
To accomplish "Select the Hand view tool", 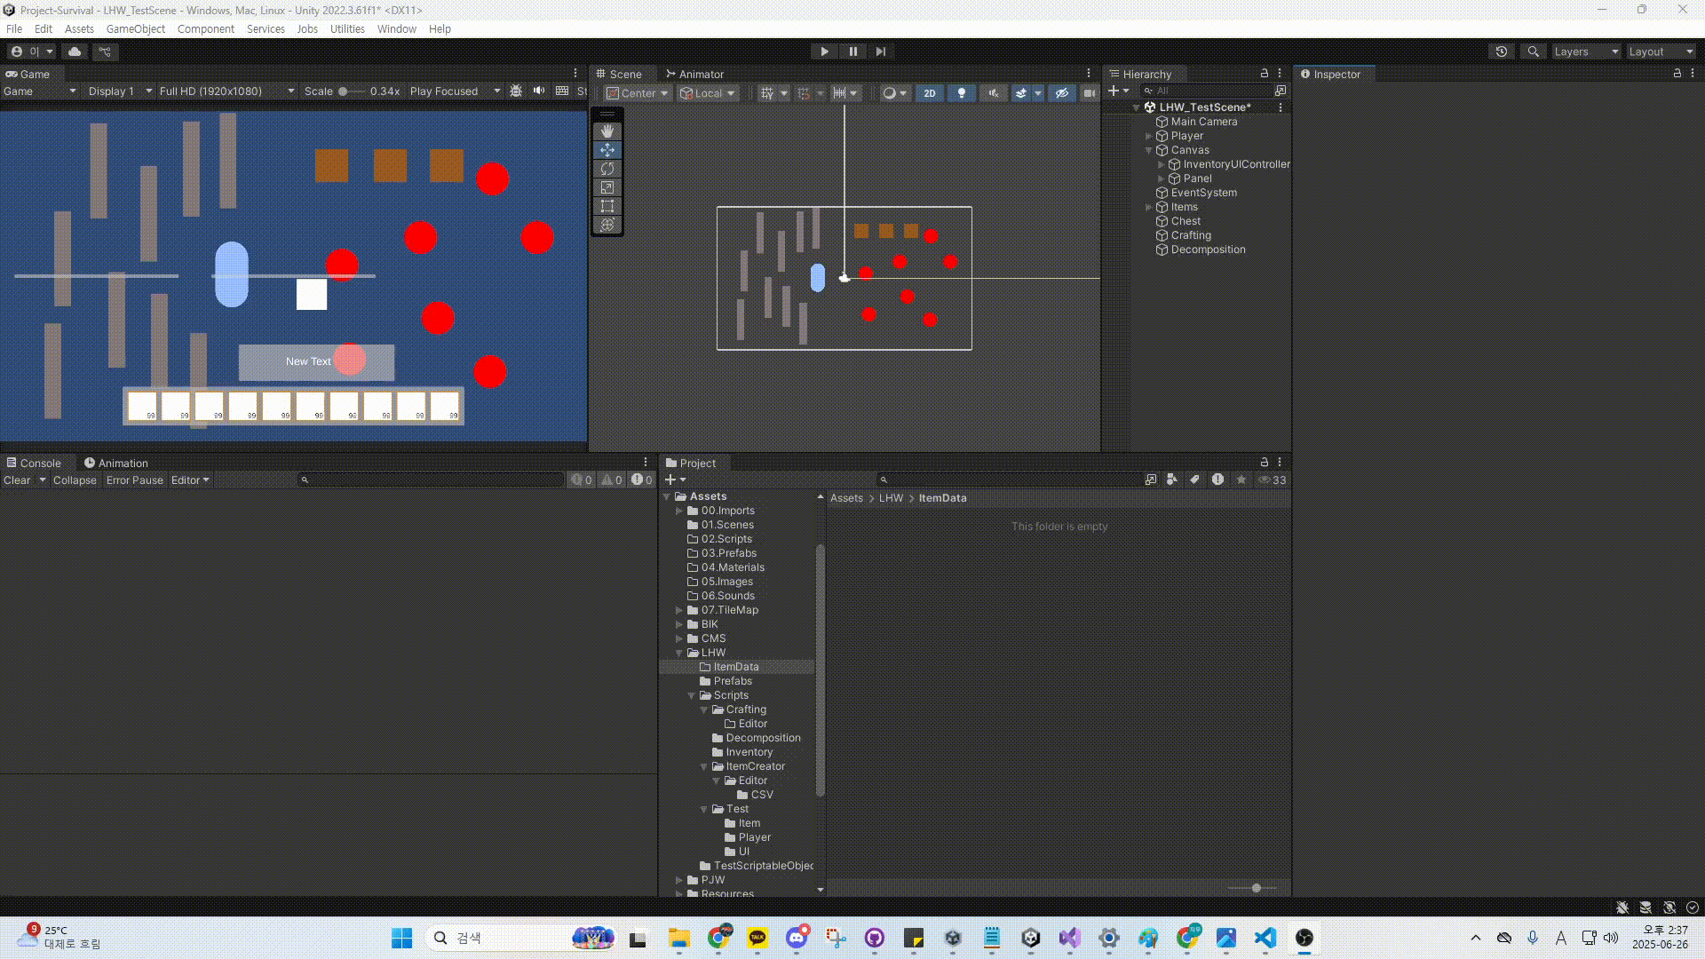I will tap(607, 131).
